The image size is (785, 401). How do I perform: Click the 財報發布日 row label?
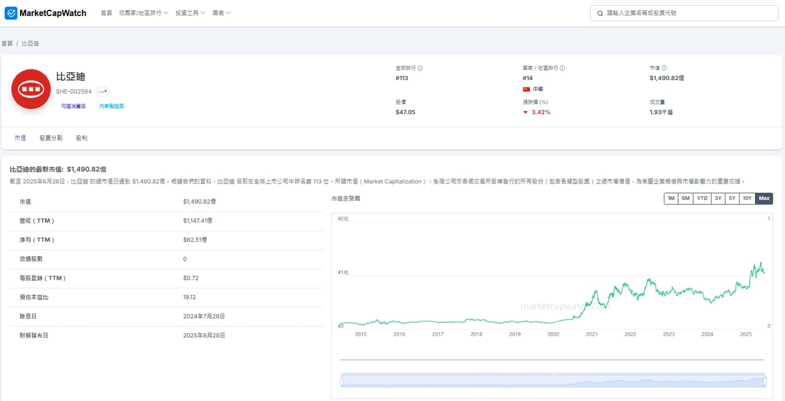coord(34,335)
